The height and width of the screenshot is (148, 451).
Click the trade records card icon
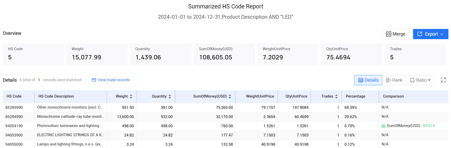pos(94,80)
